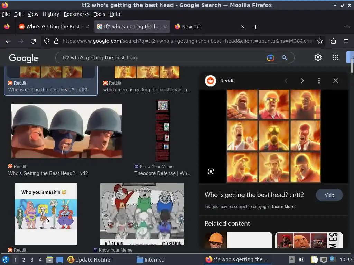The width and height of the screenshot is (354, 265).
Task: Open the Help menu
Action: pos(115,14)
